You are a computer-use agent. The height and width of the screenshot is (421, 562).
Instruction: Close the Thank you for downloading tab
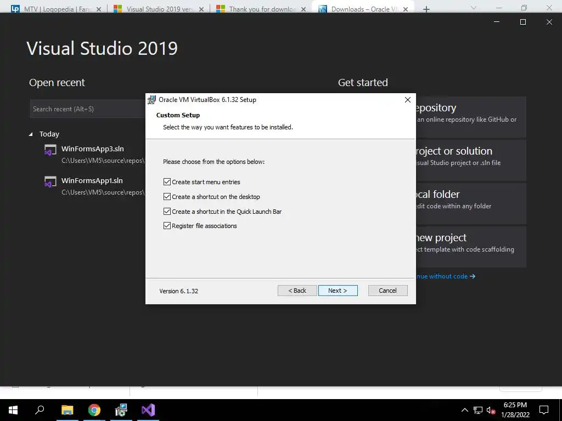tap(304, 9)
